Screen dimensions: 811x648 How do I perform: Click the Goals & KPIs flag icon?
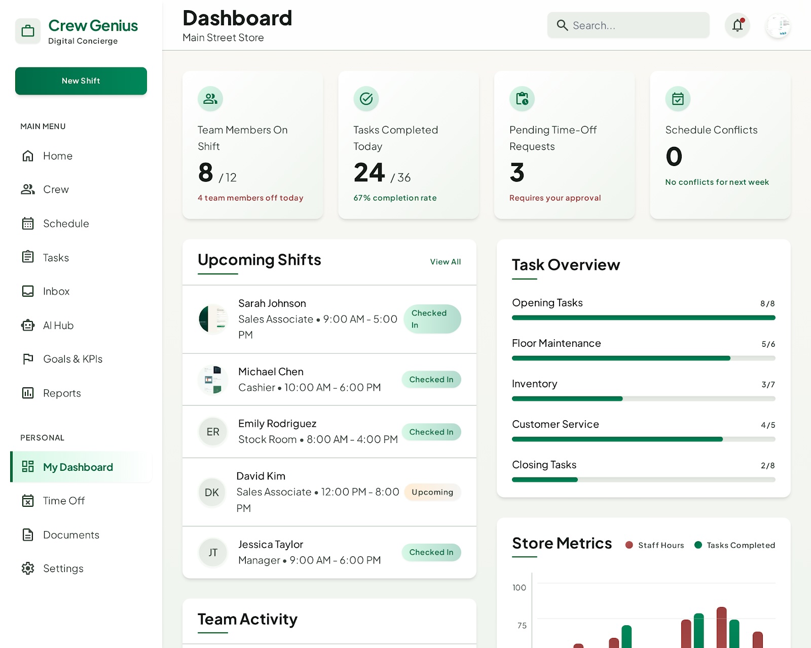[28, 359]
